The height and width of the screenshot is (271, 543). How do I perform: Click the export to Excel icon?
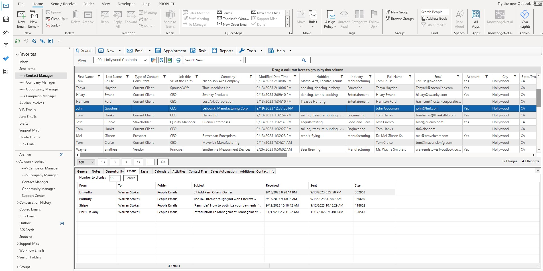pyautogui.click(x=170, y=60)
